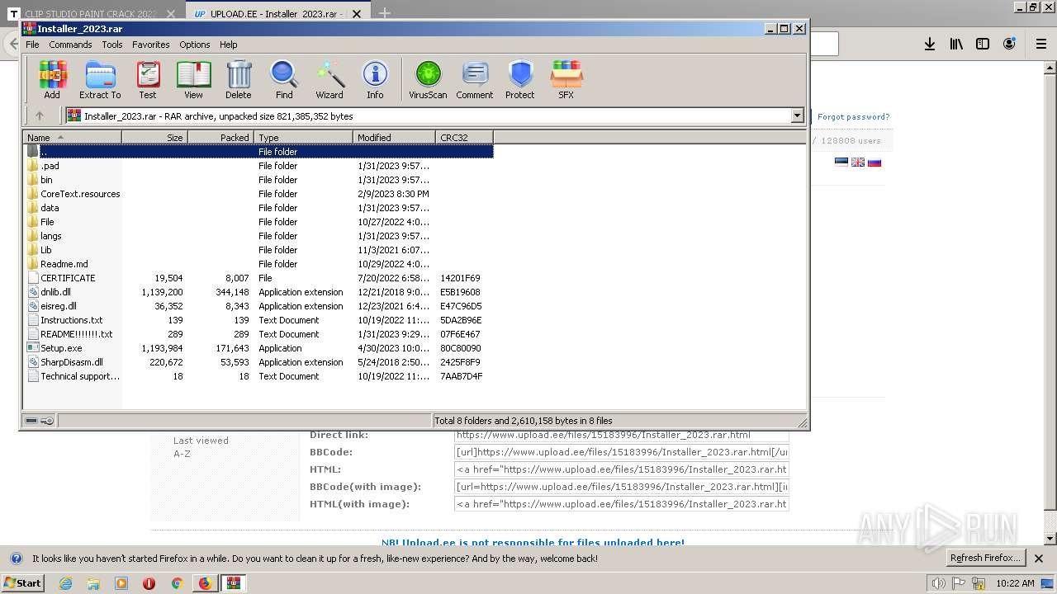Click Refresh Firefox button
The image size is (1057, 594).
click(x=985, y=558)
